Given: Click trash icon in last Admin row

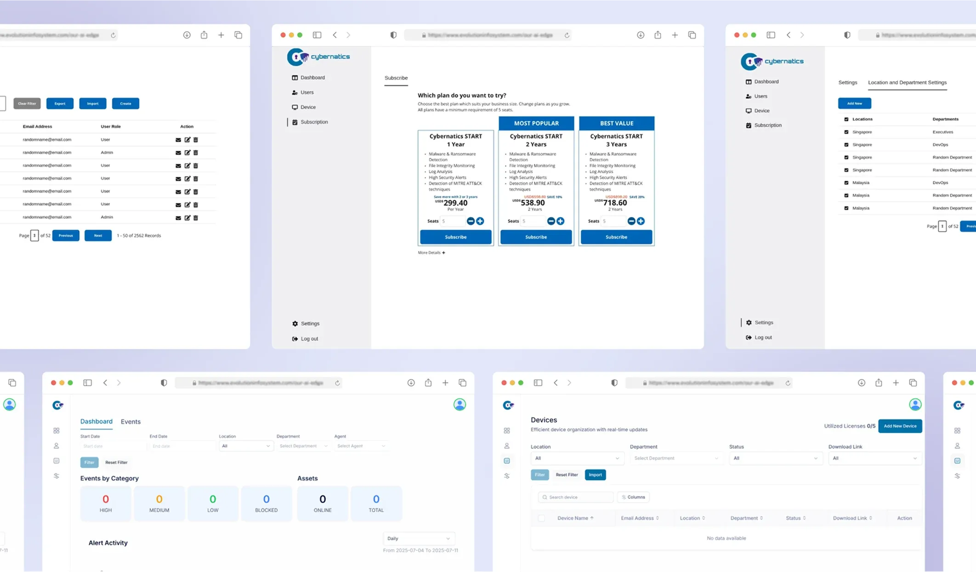Looking at the screenshot, I should point(196,217).
